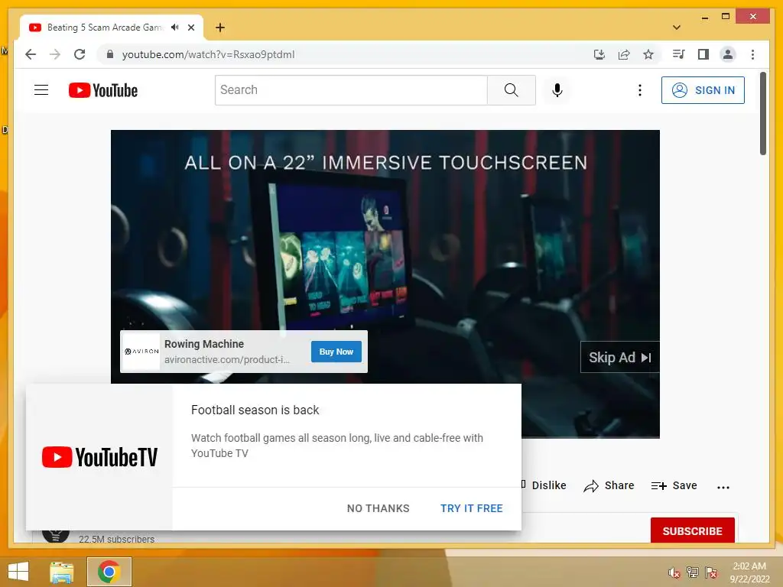The height and width of the screenshot is (587, 783).
Task: Click the Aviron advertiser logo
Action: (141, 352)
